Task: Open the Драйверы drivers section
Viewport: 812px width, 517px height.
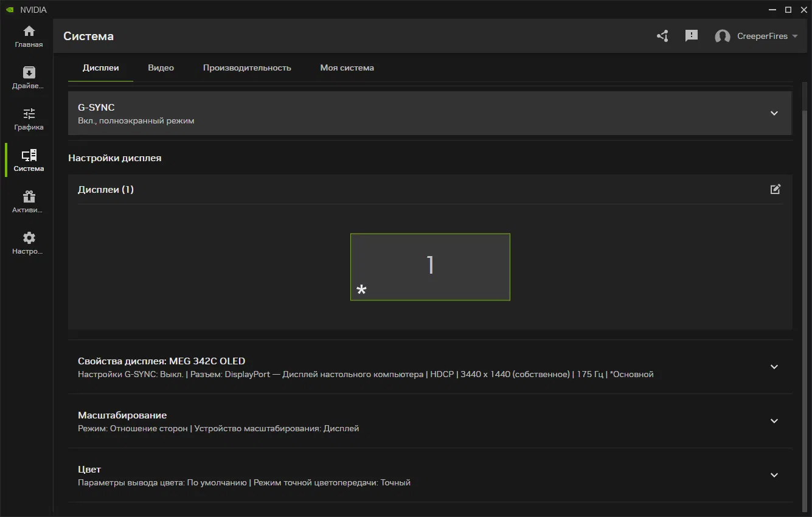Action: click(x=29, y=78)
